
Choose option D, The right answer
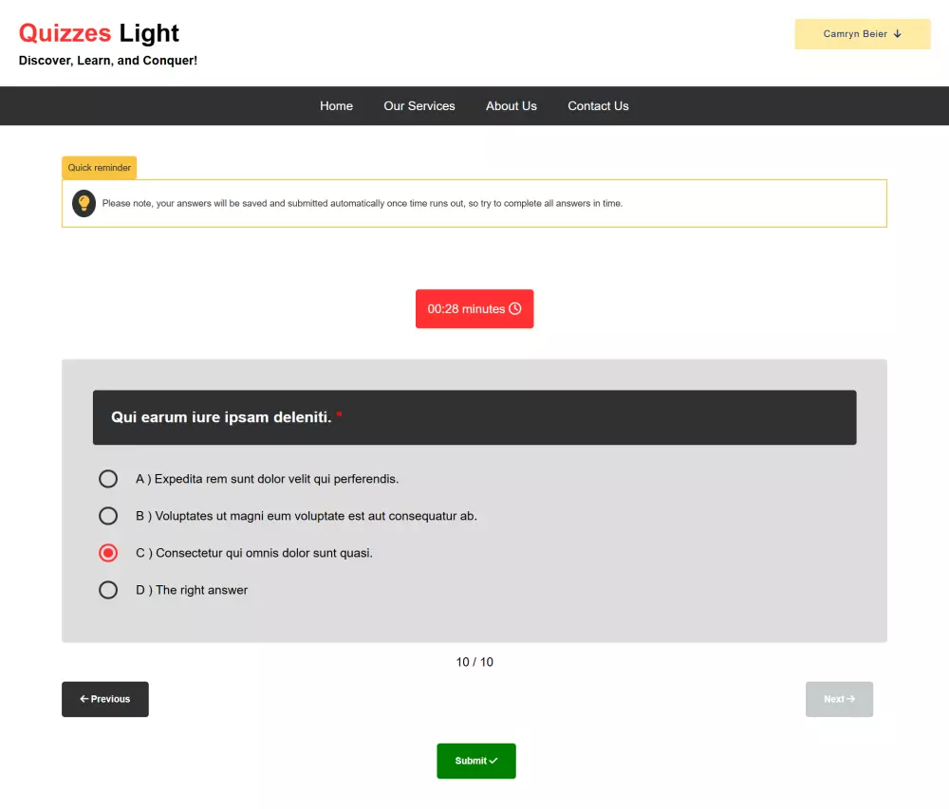(108, 589)
